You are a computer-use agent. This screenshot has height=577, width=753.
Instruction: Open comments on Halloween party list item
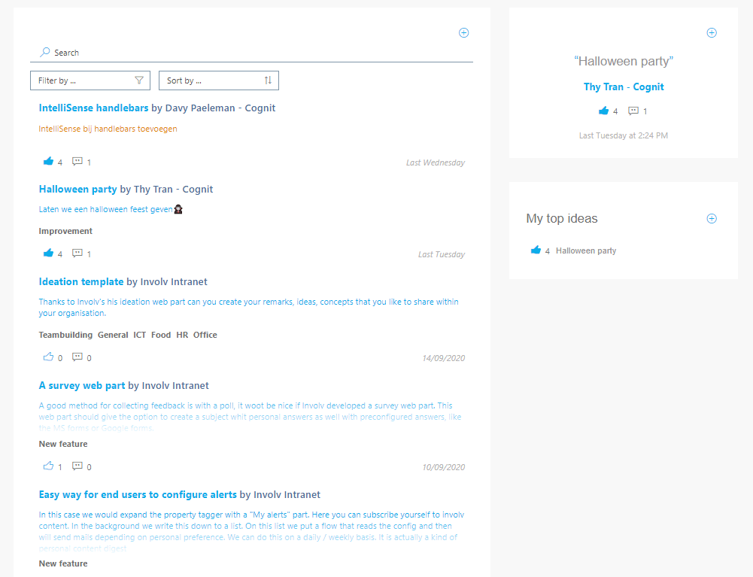(x=77, y=254)
